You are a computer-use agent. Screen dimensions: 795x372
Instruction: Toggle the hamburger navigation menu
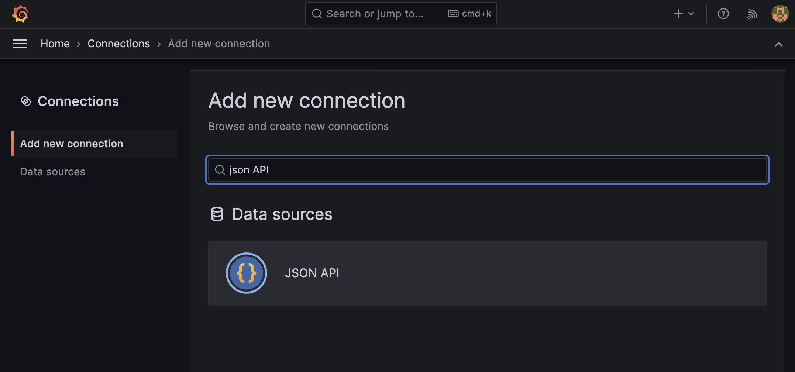coord(20,44)
